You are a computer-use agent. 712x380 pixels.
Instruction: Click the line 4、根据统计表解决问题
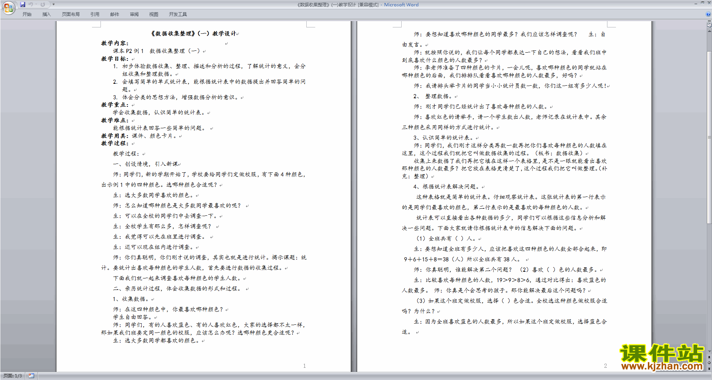(446, 186)
